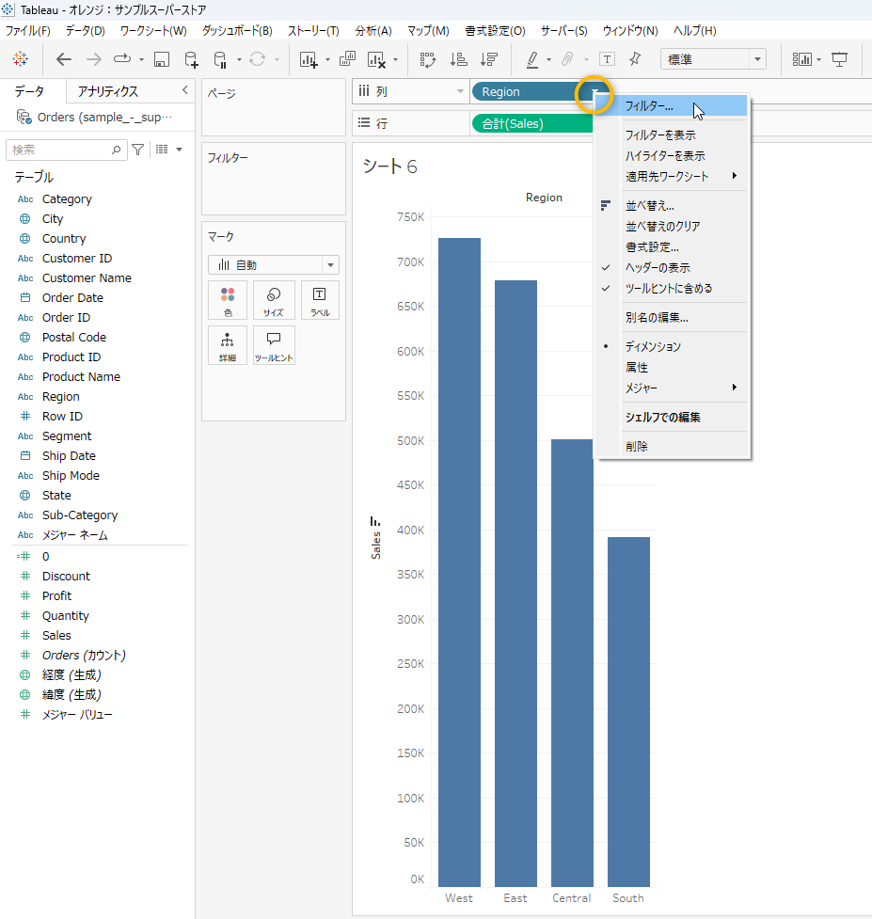Screen dimensions: 872x919
Task: Open the Color card in Marks
Action: (x=228, y=300)
